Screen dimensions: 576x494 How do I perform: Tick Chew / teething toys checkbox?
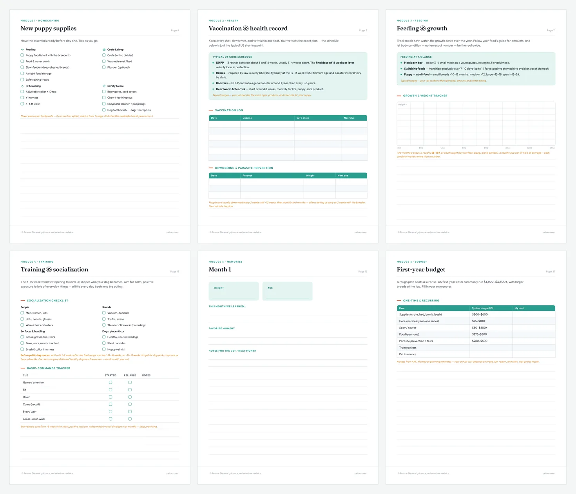click(104, 98)
